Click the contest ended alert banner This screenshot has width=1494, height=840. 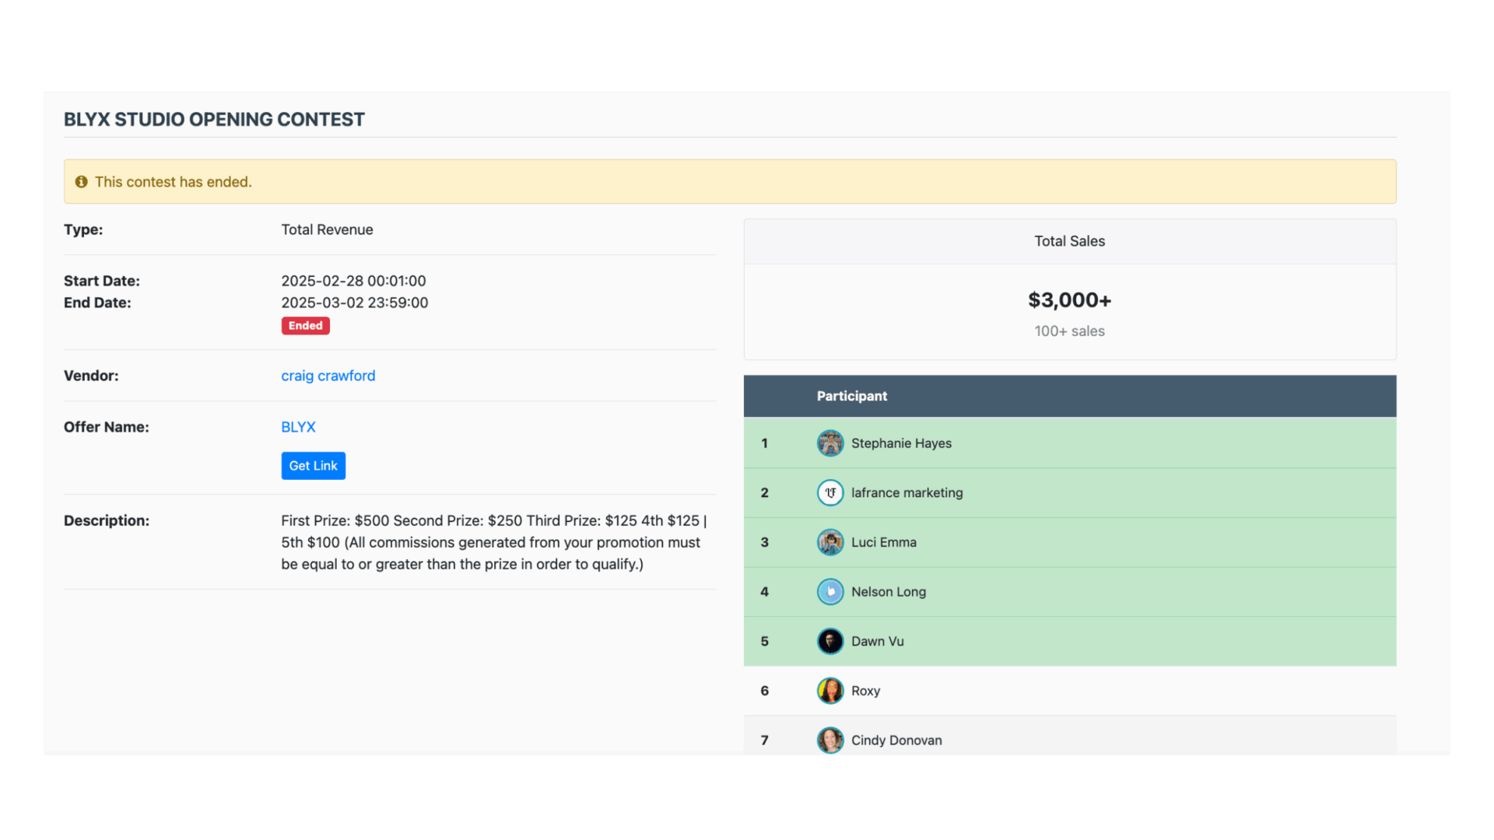coord(729,182)
